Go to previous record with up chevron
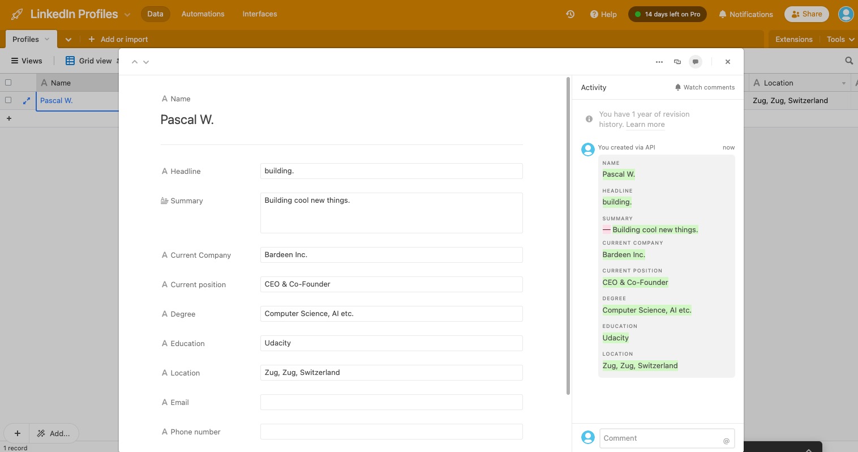The height and width of the screenshot is (452, 858). pyautogui.click(x=135, y=62)
